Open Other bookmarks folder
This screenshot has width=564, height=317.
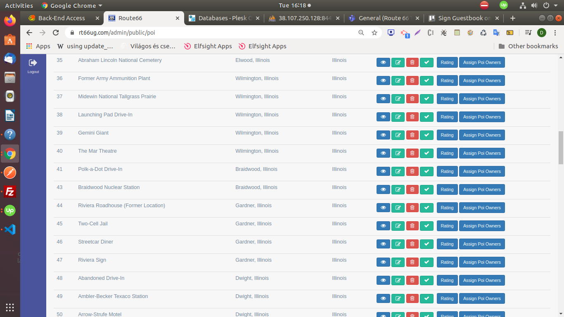[528, 46]
